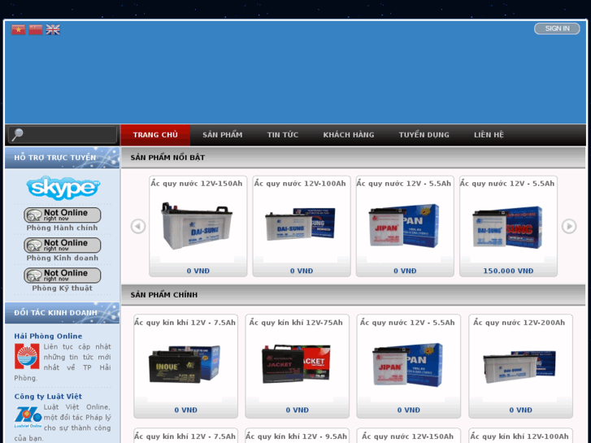Click featured title Ắc quy nước 12V-150Ah
The height and width of the screenshot is (443, 591).
[197, 184]
